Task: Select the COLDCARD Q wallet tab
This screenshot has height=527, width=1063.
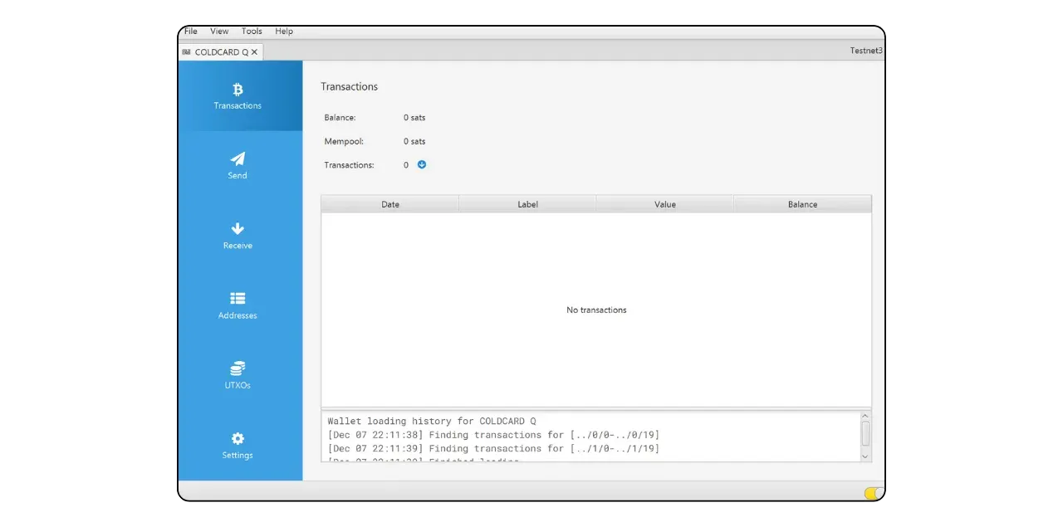Action: [216, 52]
